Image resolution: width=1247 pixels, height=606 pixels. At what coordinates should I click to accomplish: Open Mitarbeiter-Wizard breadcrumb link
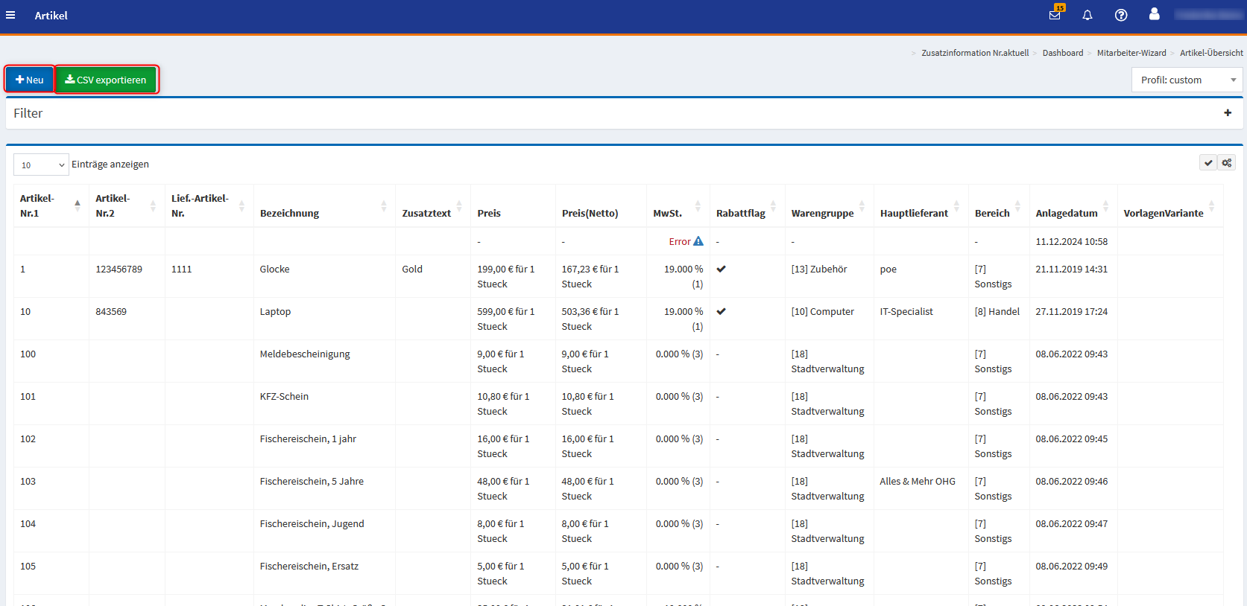pos(1131,53)
